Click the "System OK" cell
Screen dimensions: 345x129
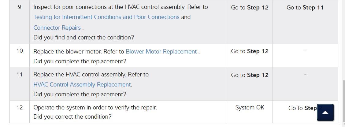coord(250,108)
